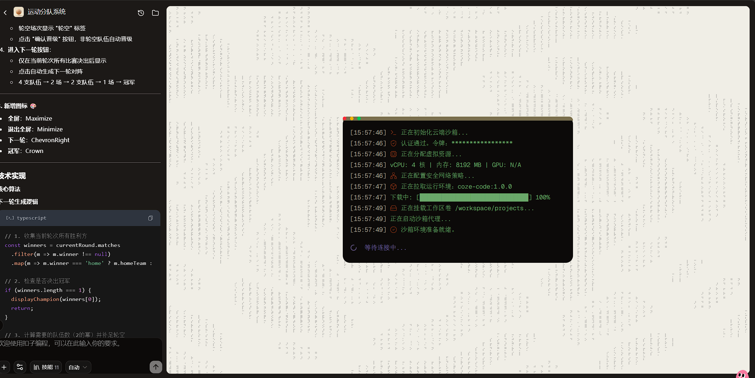The image size is (755, 378).
Task: Click the 轮空场次显示 "轮空" 标签 bullet
Action: [x=52, y=28]
